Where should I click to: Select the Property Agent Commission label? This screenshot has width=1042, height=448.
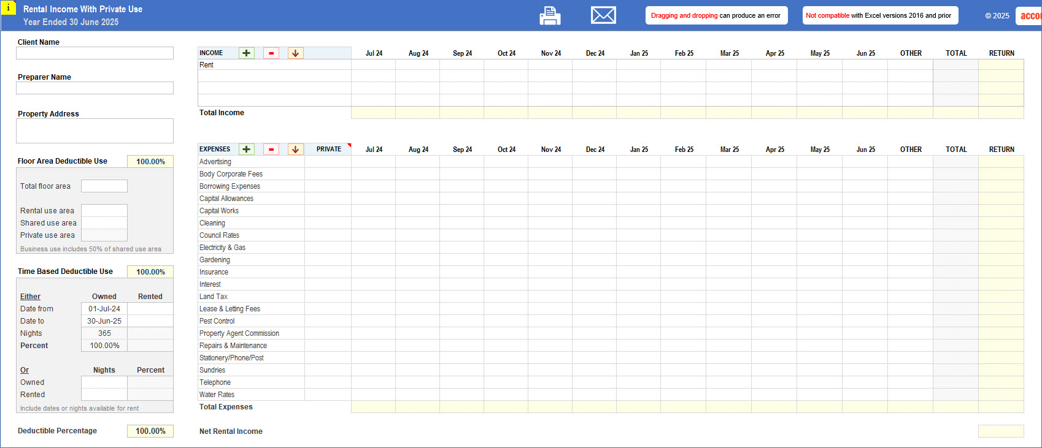(x=239, y=333)
